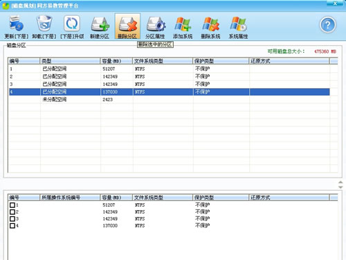Select partition row 2 in upper table

(170, 76)
